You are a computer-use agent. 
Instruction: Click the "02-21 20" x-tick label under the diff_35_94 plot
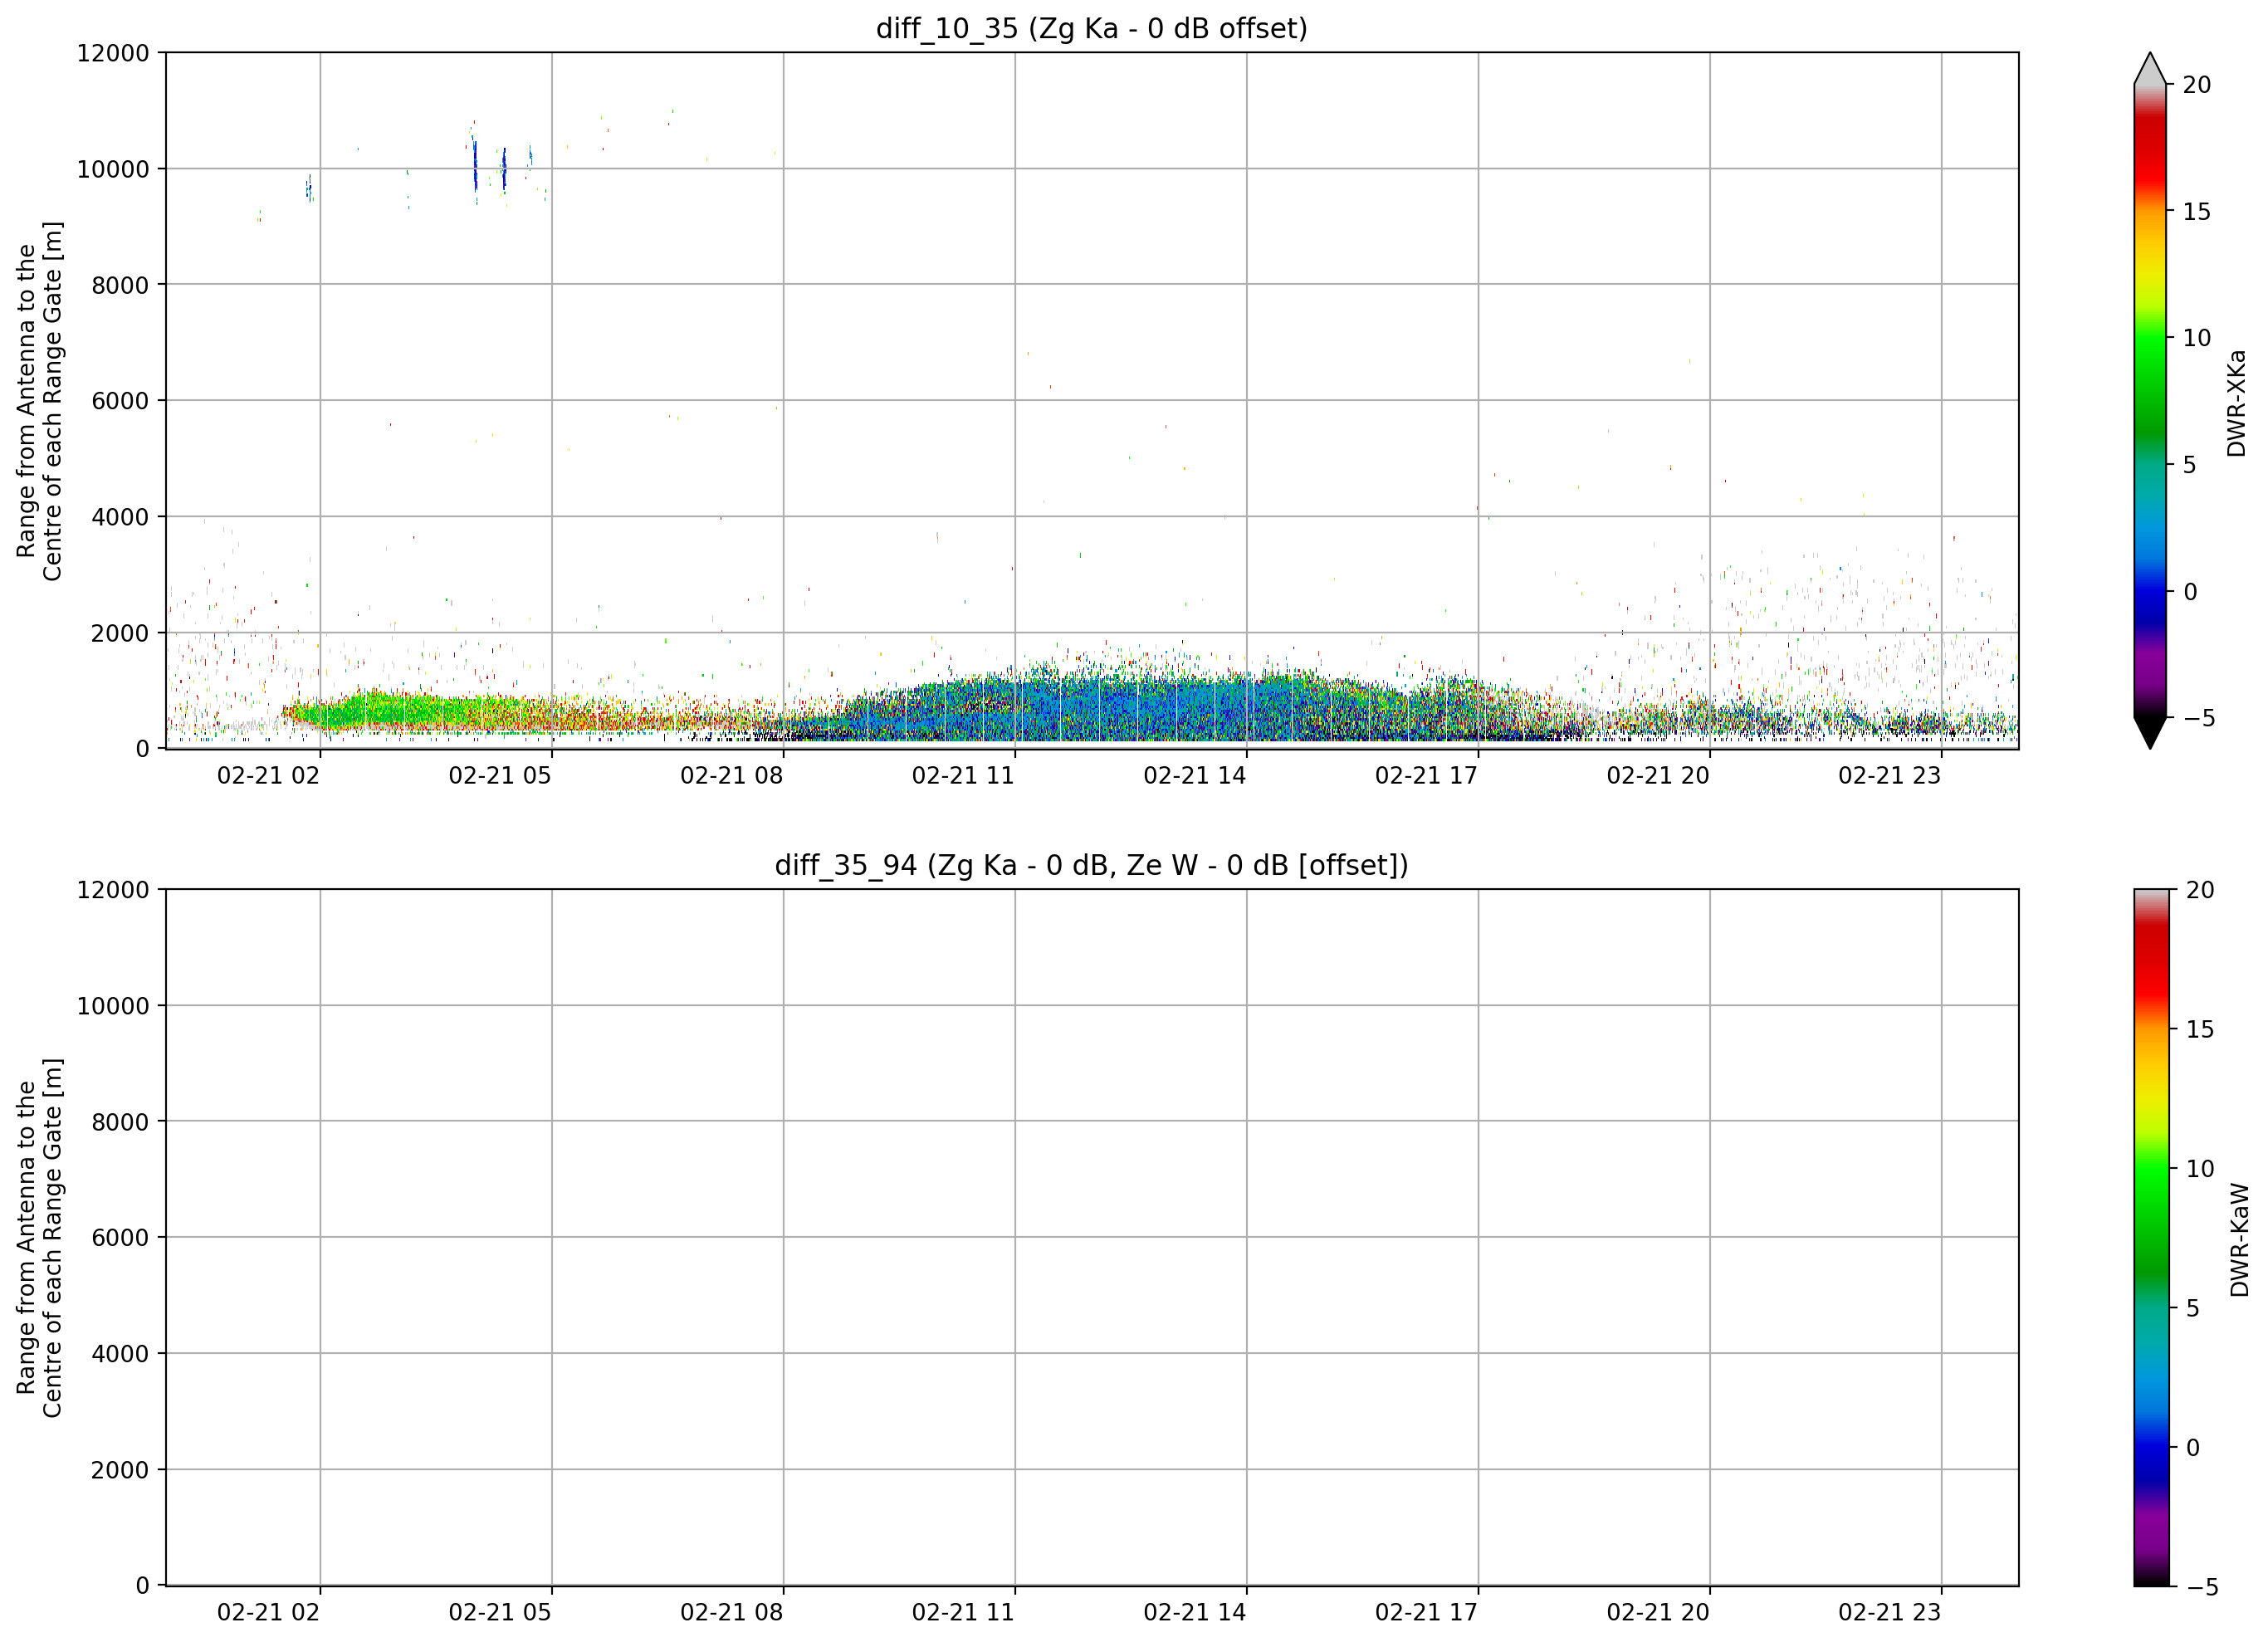1658,1613
